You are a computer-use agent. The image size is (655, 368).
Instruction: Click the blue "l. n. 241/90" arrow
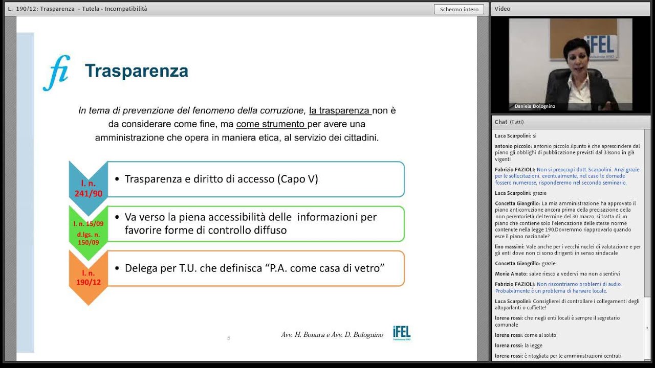point(88,188)
